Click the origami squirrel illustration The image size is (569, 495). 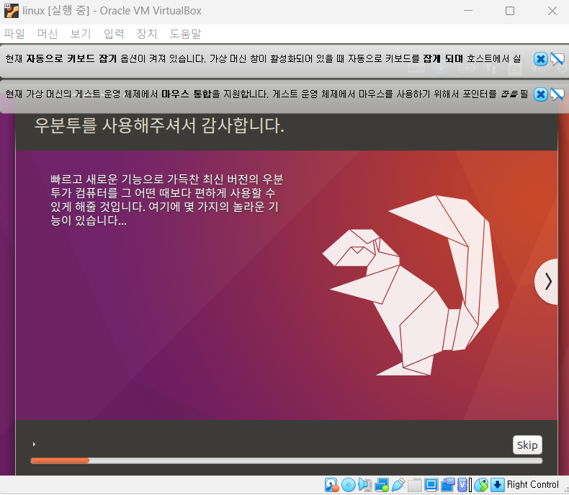[x=411, y=285]
